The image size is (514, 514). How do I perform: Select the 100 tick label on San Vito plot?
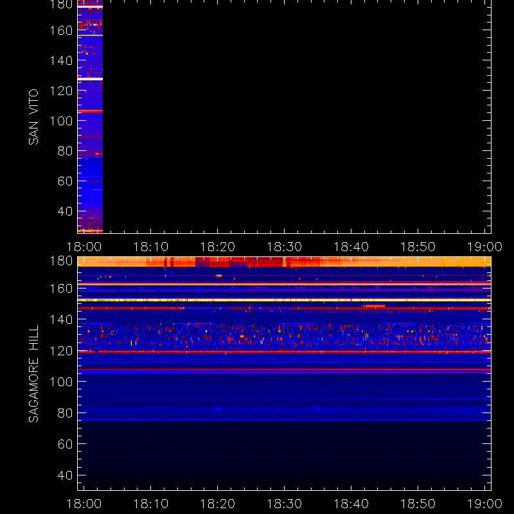pos(61,121)
